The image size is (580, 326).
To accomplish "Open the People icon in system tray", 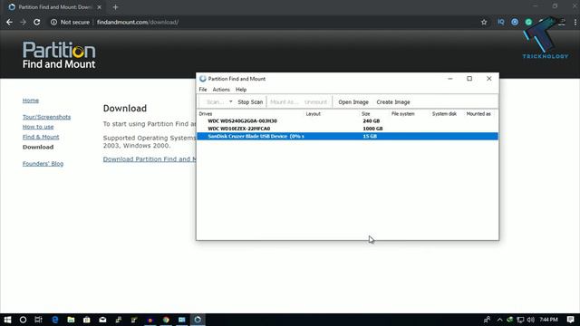I will click(487, 320).
